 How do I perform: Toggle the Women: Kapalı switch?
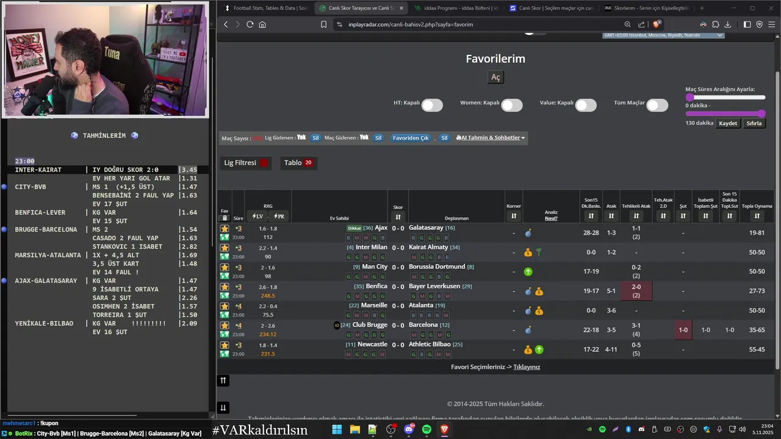click(512, 105)
